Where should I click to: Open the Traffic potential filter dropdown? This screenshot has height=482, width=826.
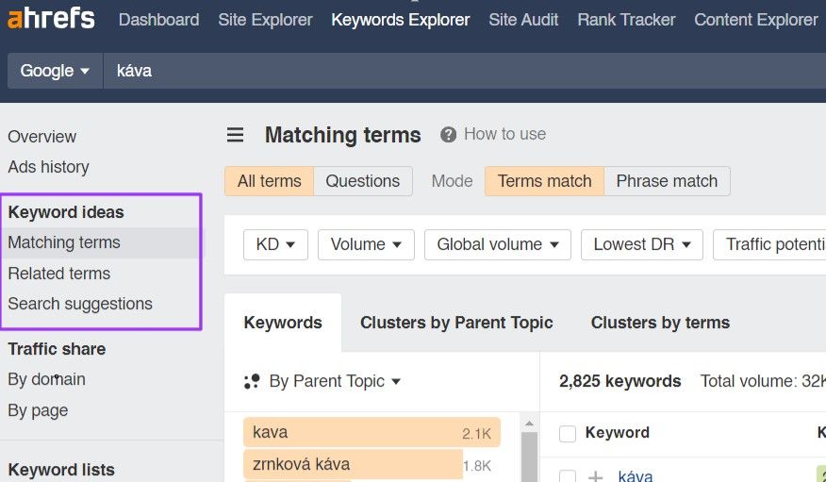click(x=769, y=244)
